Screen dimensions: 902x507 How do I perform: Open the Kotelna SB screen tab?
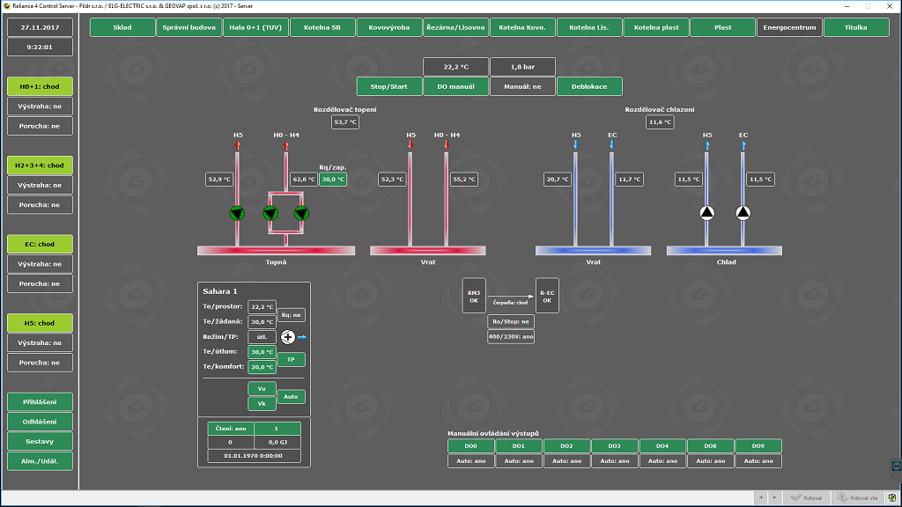(322, 27)
